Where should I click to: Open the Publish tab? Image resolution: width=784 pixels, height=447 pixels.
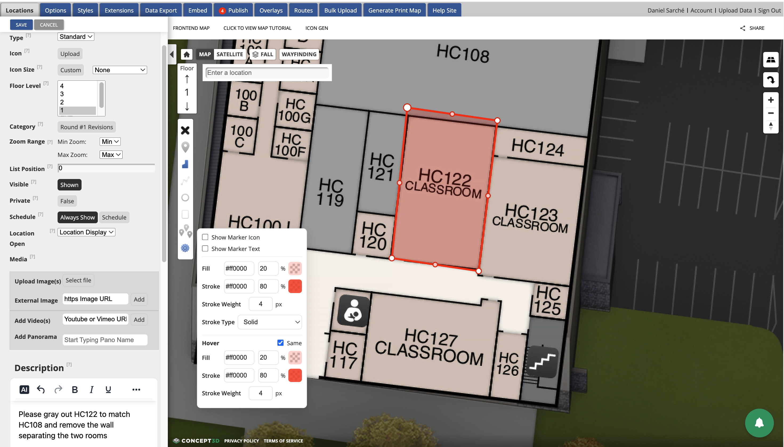tap(233, 10)
